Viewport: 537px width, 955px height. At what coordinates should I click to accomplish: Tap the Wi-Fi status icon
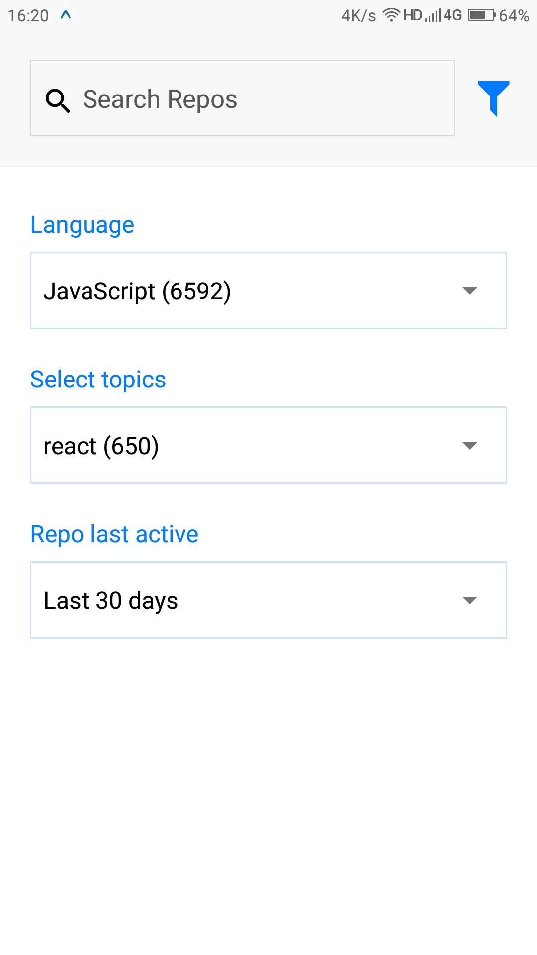pos(391,15)
